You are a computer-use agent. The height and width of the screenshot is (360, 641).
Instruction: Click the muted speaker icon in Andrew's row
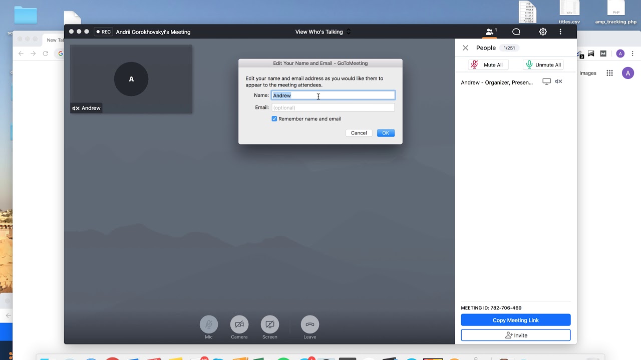(559, 81)
